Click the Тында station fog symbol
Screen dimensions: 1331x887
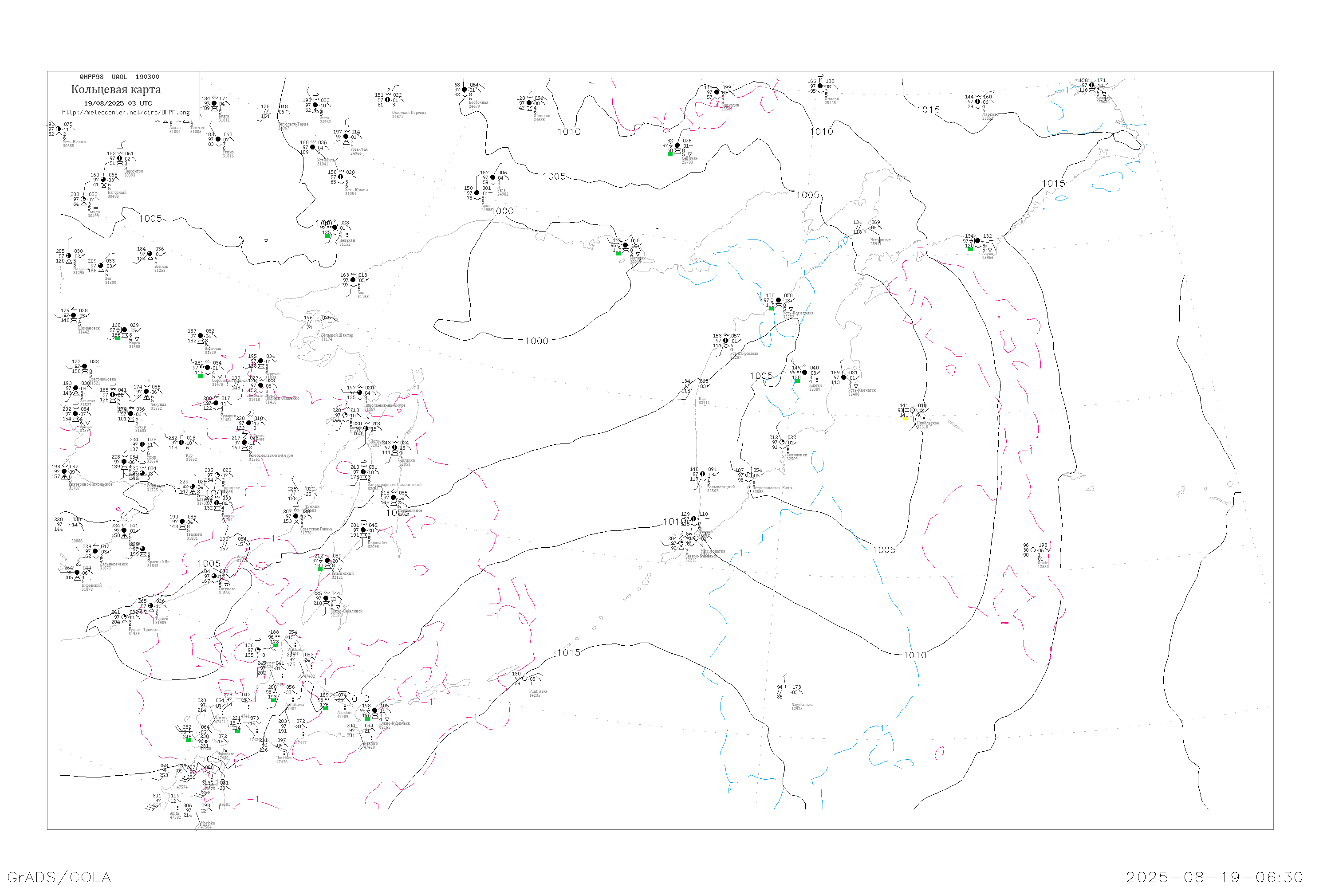(96, 207)
